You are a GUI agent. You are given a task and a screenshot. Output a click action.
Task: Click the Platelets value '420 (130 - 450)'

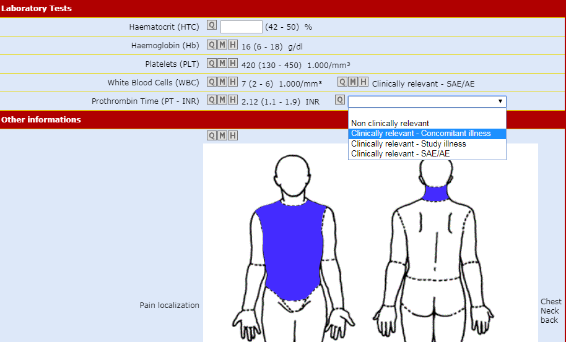click(x=271, y=65)
